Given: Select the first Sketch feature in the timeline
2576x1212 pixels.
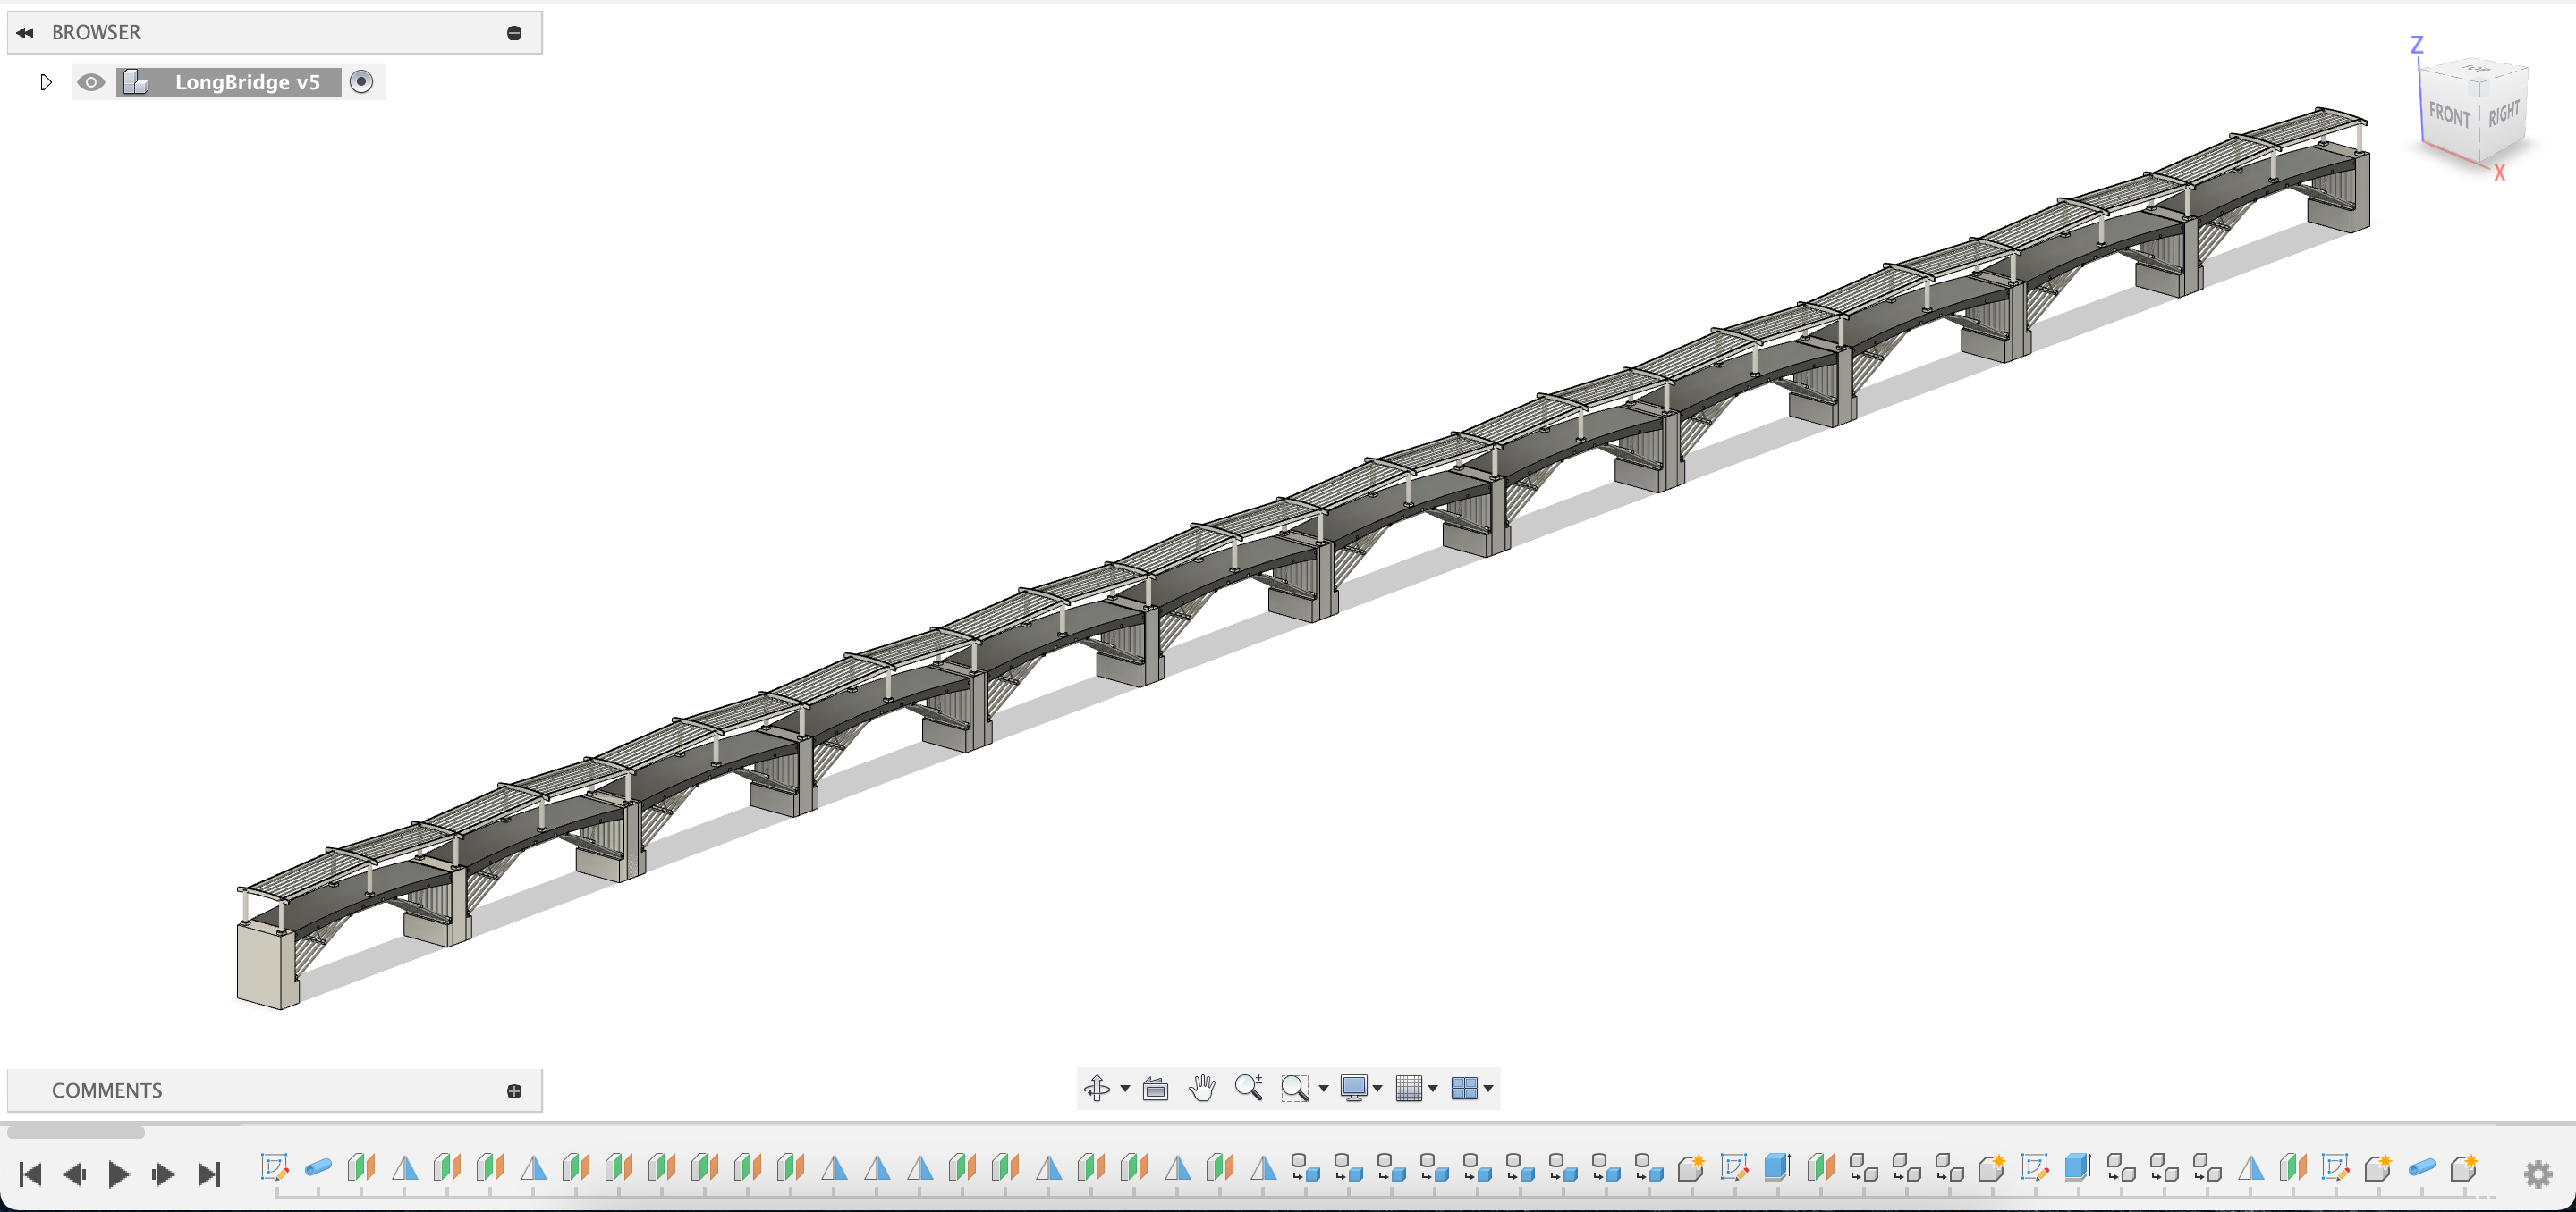Looking at the screenshot, I should coord(275,1167).
